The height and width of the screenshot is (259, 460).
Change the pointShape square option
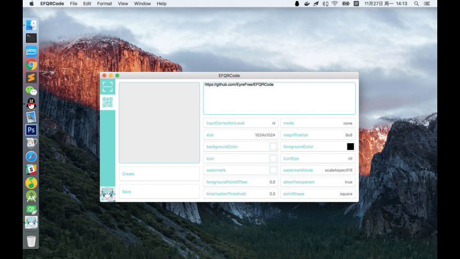(318, 193)
